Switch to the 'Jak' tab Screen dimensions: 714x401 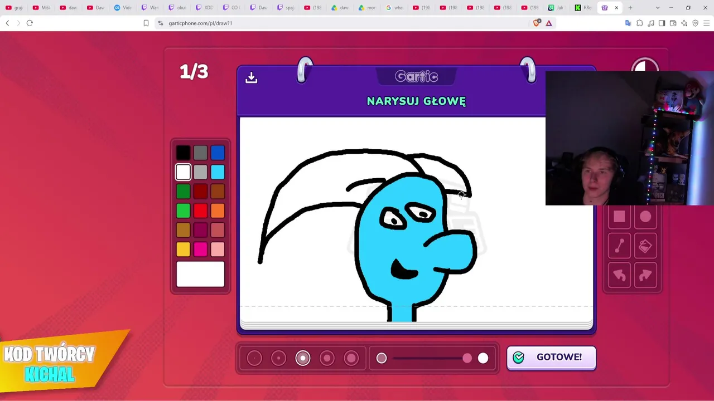(557, 8)
